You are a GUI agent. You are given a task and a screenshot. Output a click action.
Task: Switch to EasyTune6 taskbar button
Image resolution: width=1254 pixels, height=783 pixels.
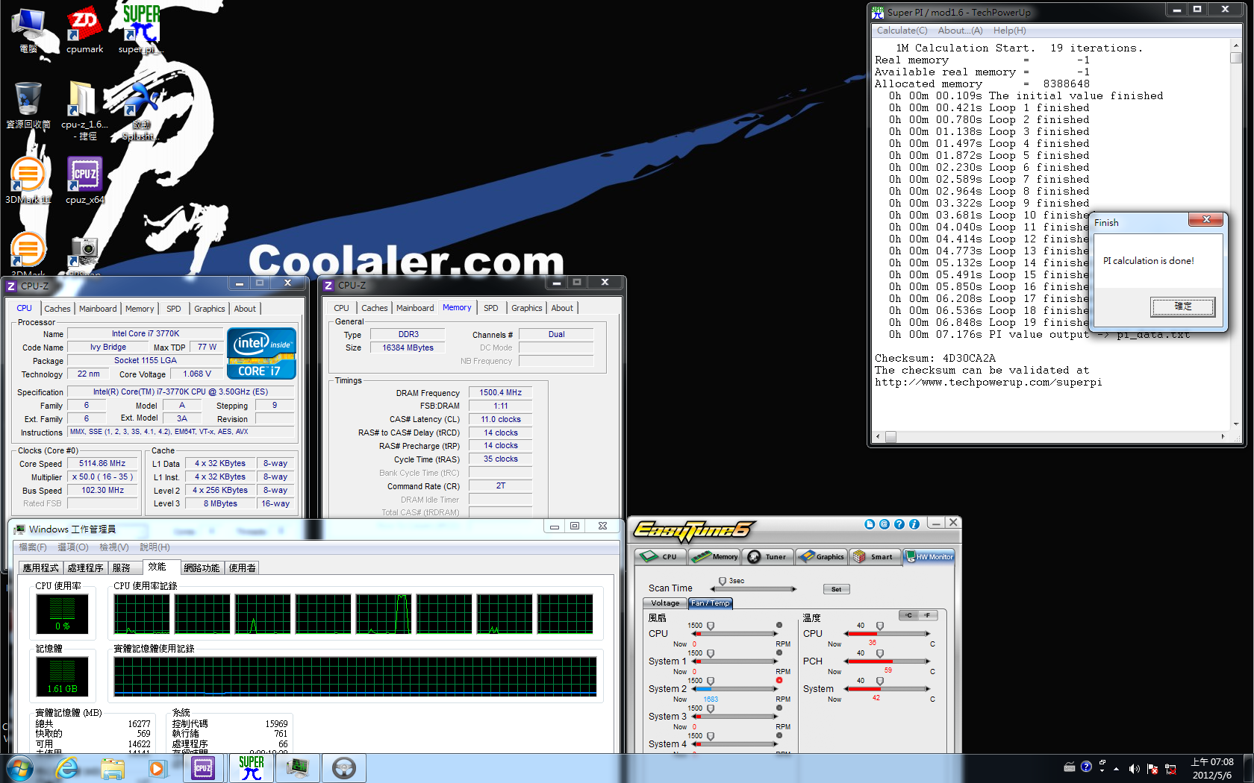(x=344, y=768)
